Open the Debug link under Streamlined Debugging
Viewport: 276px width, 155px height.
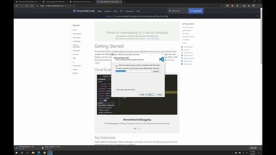click(x=138, y=124)
